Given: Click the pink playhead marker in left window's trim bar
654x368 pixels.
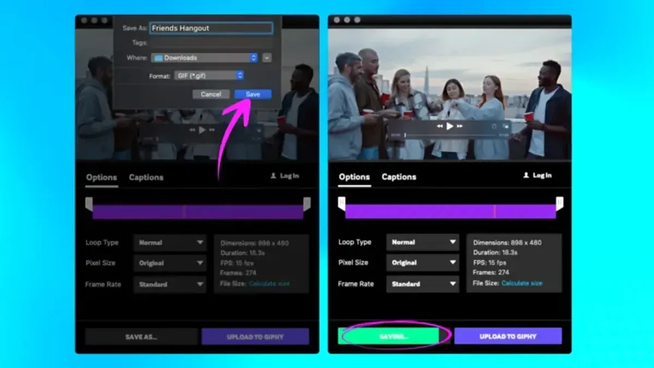Looking at the screenshot, I should click(184, 212).
